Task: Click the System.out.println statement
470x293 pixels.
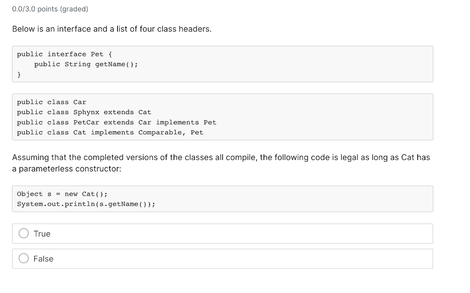Action: [85, 204]
